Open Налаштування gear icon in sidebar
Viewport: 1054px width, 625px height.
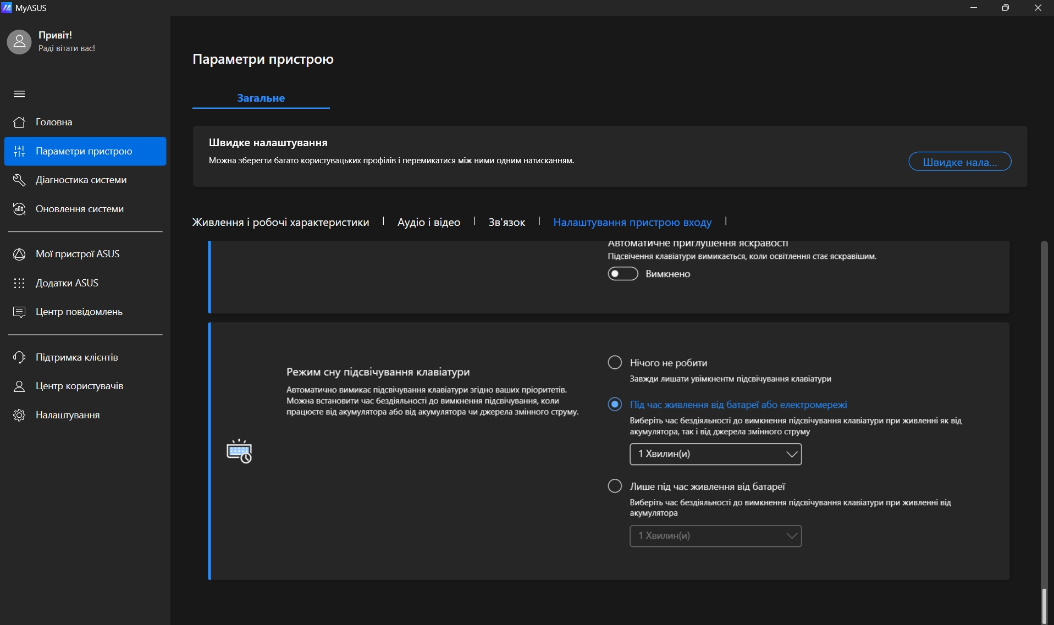pyautogui.click(x=19, y=415)
